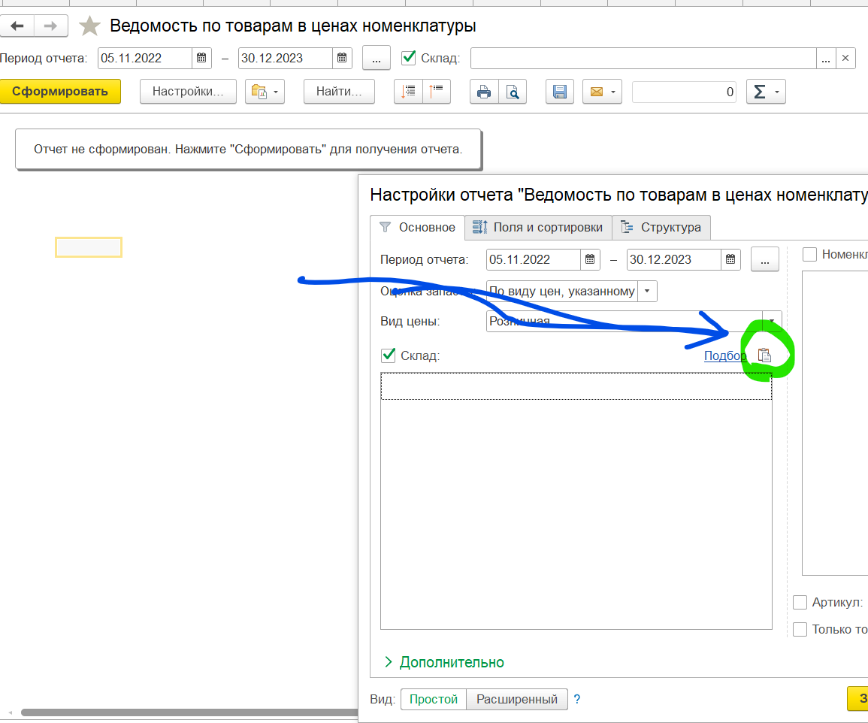Click the Подбор link

(x=724, y=356)
